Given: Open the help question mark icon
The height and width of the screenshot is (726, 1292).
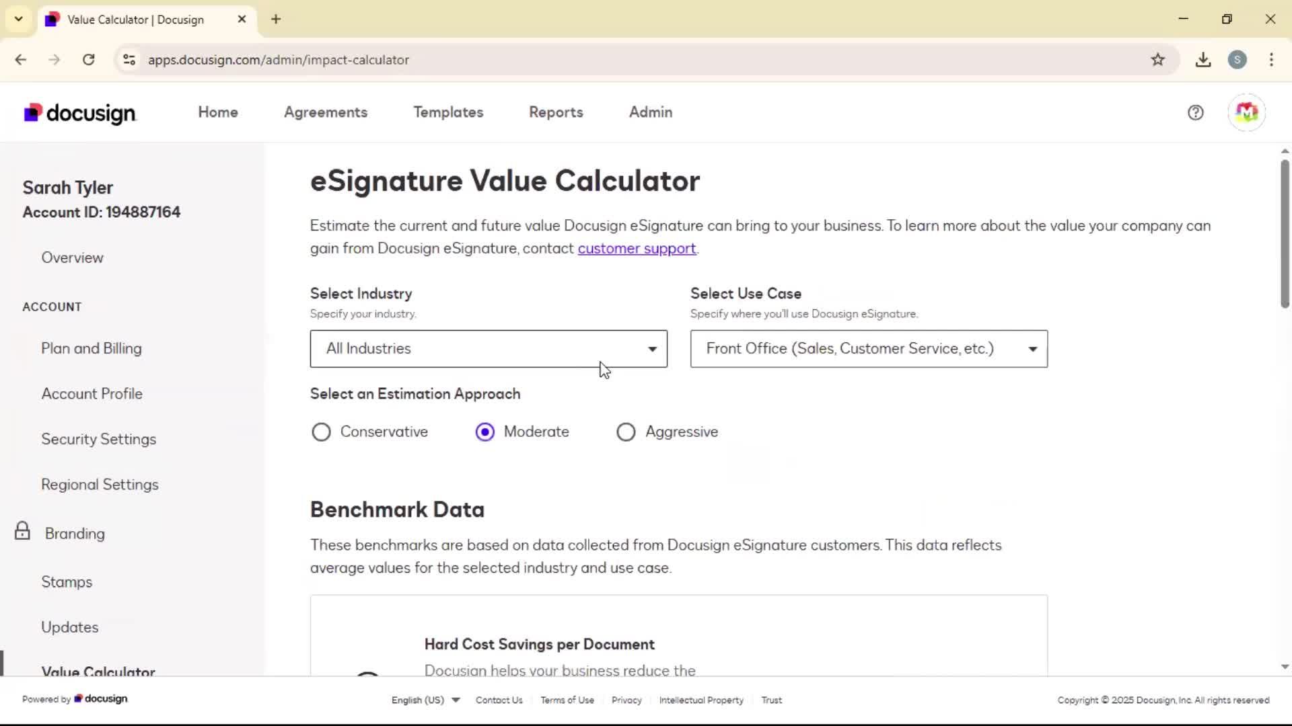Looking at the screenshot, I should tap(1195, 113).
